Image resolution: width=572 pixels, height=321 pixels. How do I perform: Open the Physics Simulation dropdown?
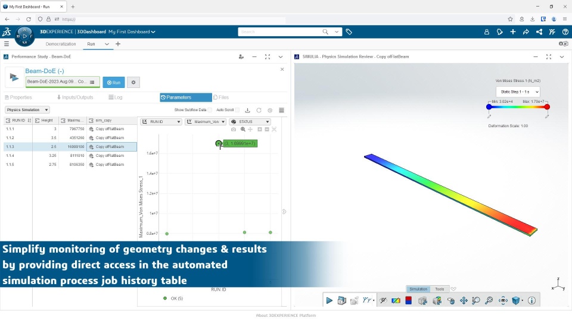click(27, 109)
